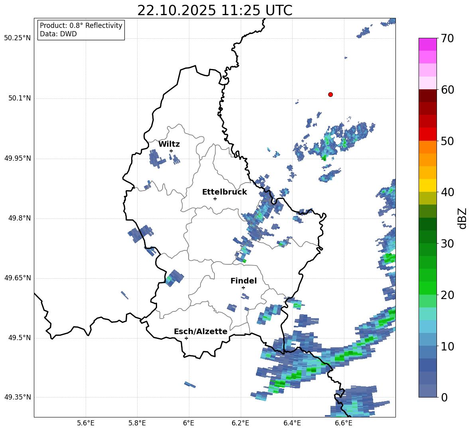Click the colorbar tick value 20
This screenshot has width=472, height=431.
448,295
